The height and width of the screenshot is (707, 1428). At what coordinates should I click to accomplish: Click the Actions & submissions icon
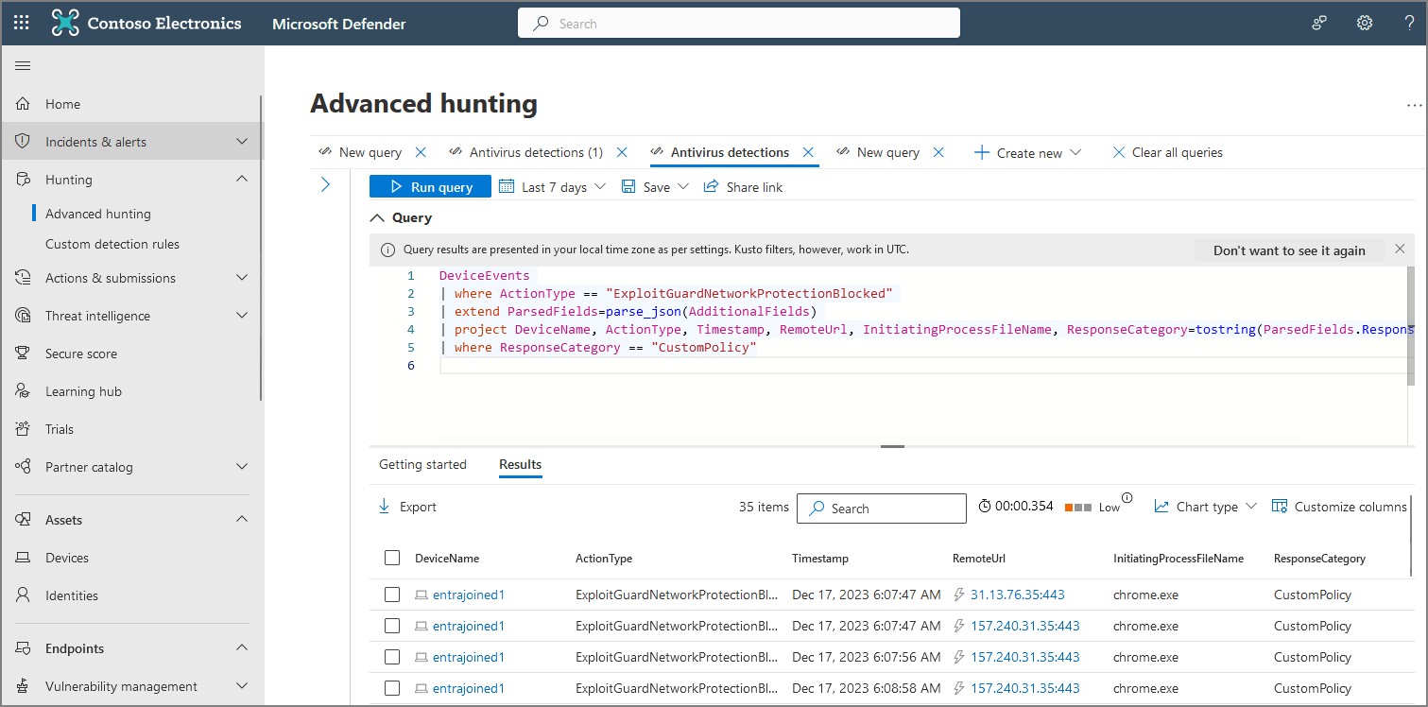[24, 278]
